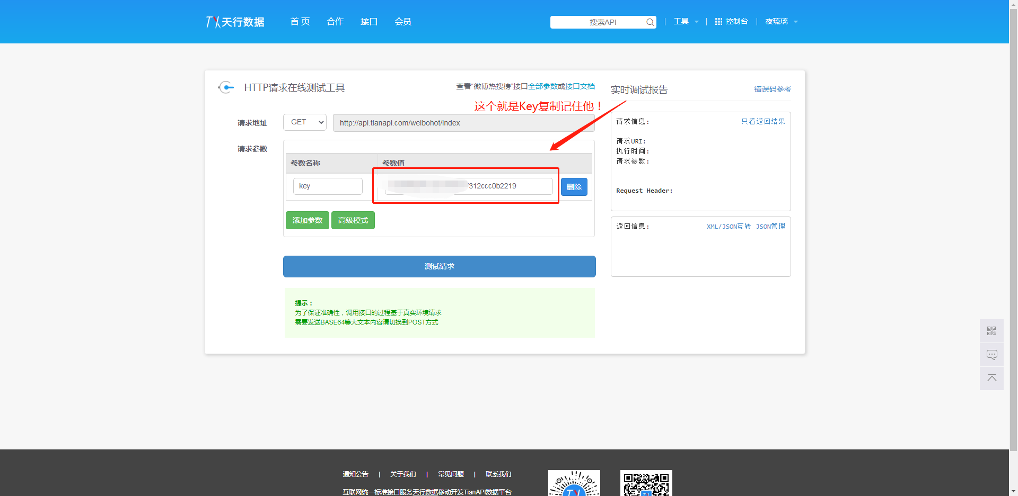Screen dimensions: 1018x496
Task: Click the back-to-top floating icon
Action: [991, 378]
